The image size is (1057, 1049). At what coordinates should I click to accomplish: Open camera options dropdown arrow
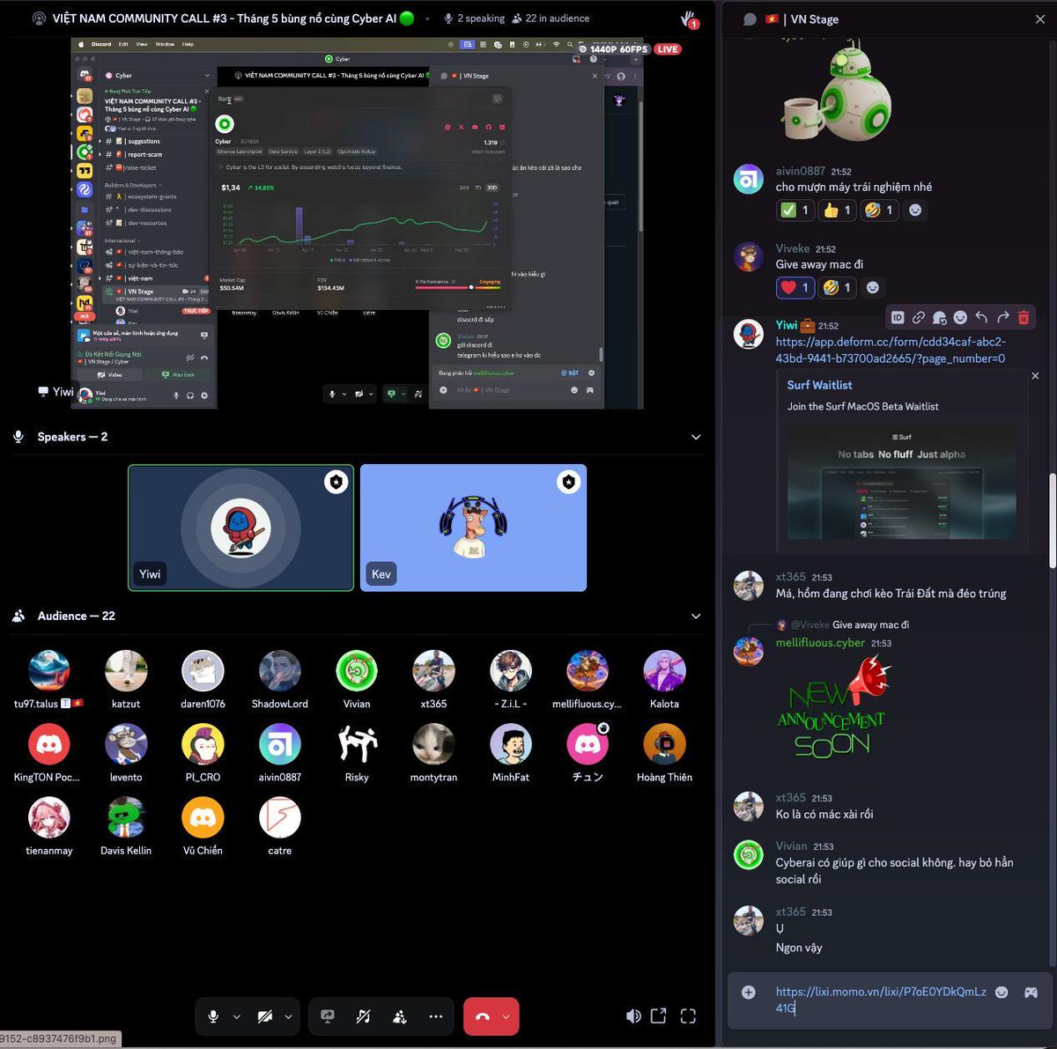point(288,1016)
